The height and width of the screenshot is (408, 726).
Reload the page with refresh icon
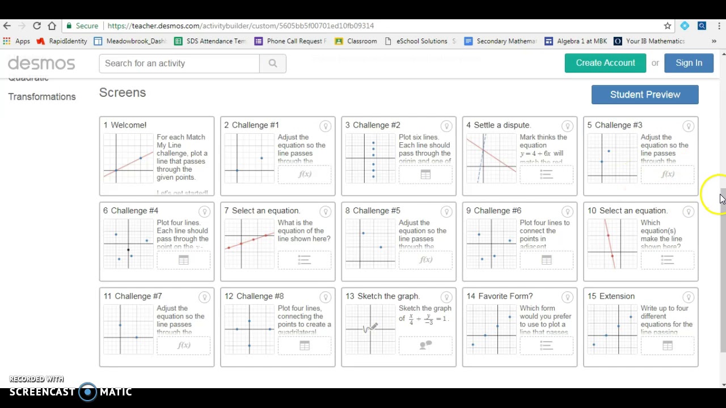pyautogui.click(x=37, y=25)
